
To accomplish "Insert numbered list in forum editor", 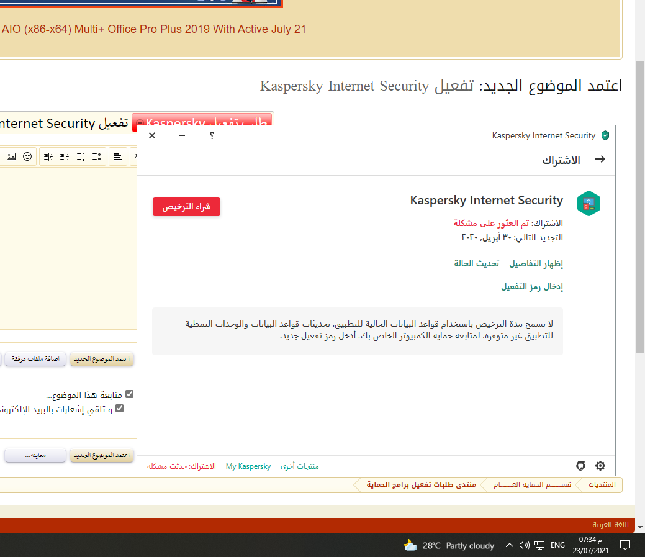I will click(81, 156).
